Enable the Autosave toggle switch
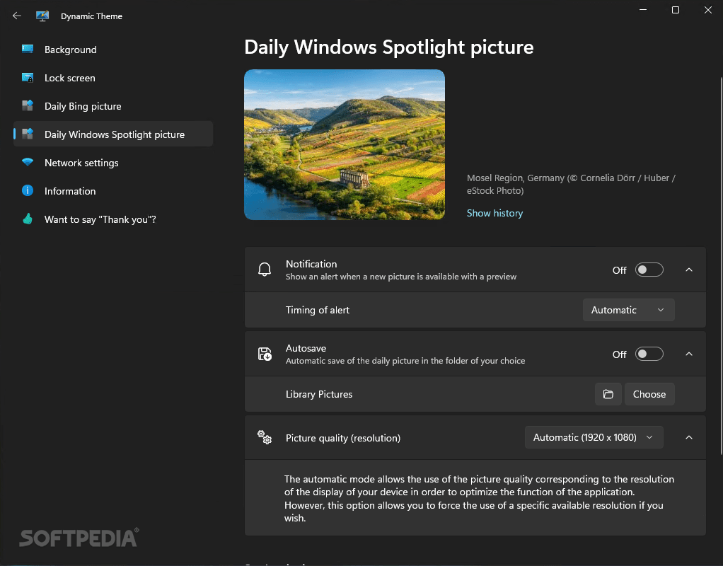Viewport: 723px width, 566px height. 649,354
